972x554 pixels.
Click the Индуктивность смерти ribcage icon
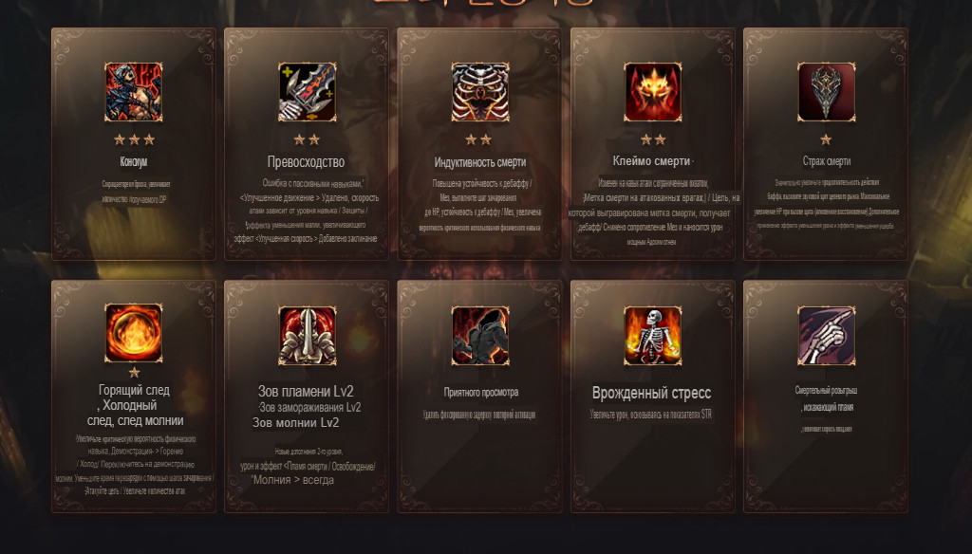click(x=479, y=92)
